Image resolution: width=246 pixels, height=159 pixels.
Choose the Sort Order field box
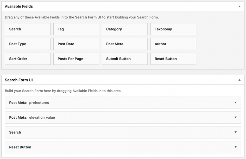[28, 59]
